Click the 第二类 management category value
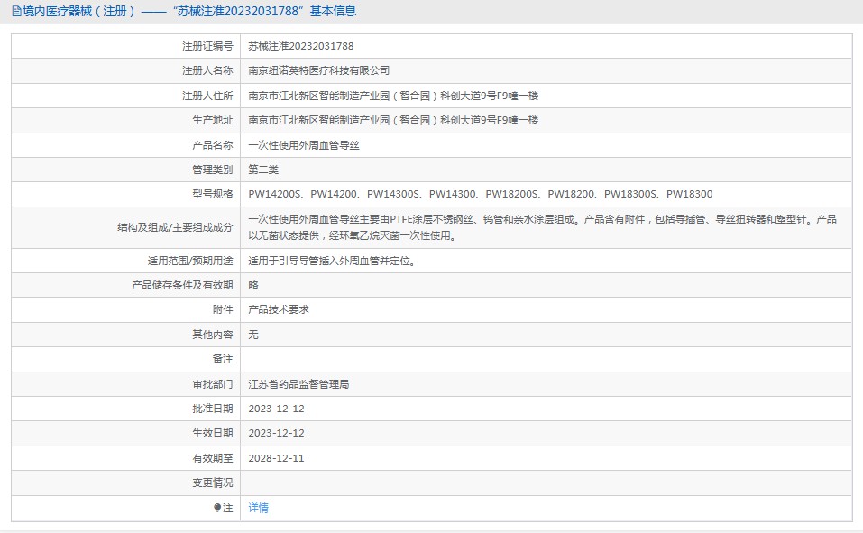The height and width of the screenshot is (533, 863). click(263, 170)
